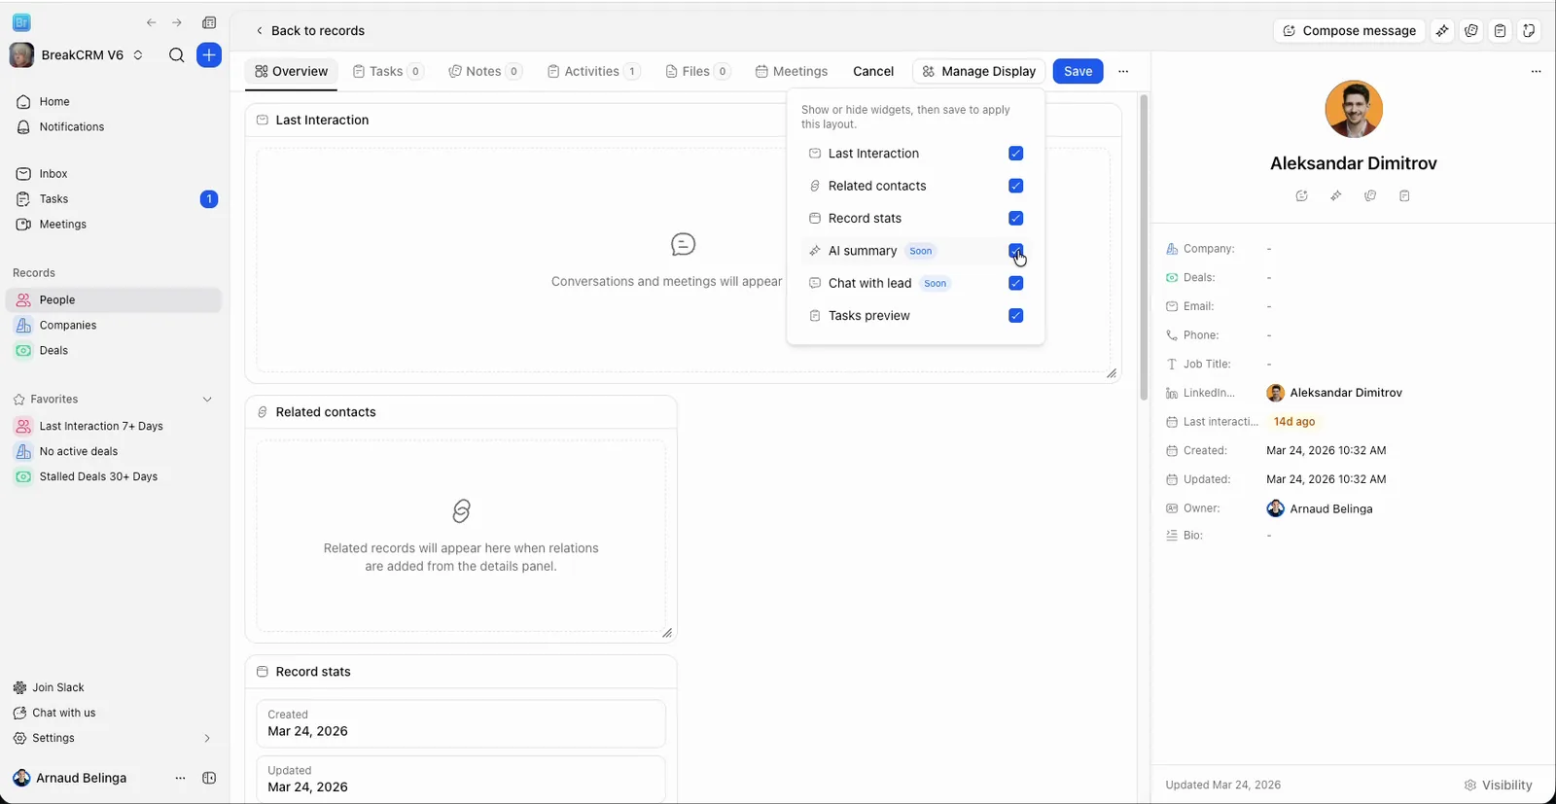Image resolution: width=1556 pixels, height=804 pixels.
Task: Click the compose icon under Aleksandar Dimitrov's name
Action: (x=1302, y=195)
